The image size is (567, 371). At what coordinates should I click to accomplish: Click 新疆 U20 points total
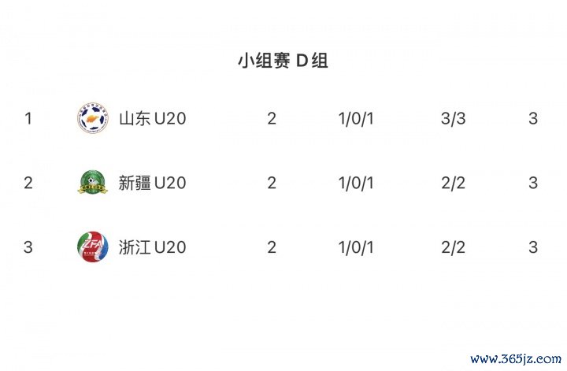(x=533, y=183)
